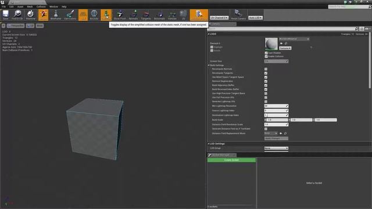Use selected asset arrow for Distance Field Replacement Mesh
This screenshot has height=209, width=372.
tap(281, 134)
